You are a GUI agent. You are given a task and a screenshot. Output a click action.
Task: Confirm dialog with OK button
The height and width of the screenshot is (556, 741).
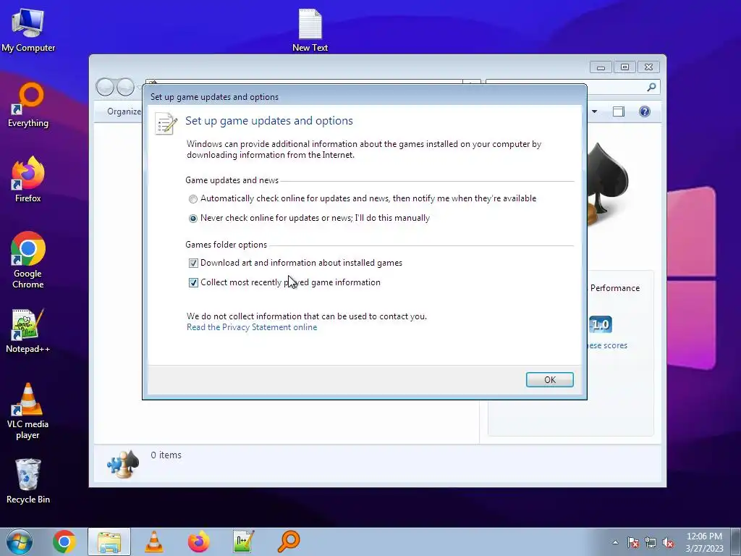click(550, 379)
